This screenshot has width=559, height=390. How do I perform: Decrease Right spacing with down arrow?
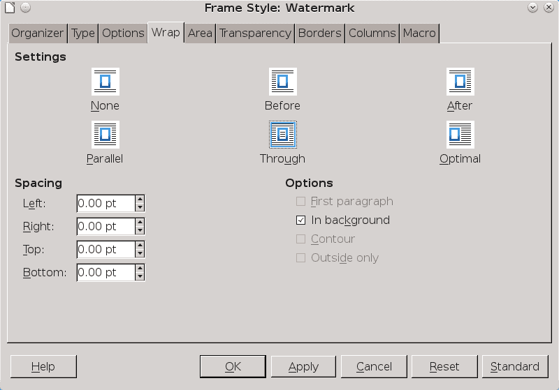tap(140, 230)
